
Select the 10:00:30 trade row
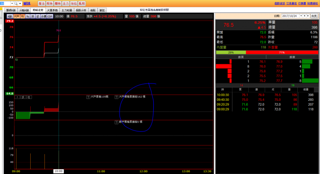[267, 95]
